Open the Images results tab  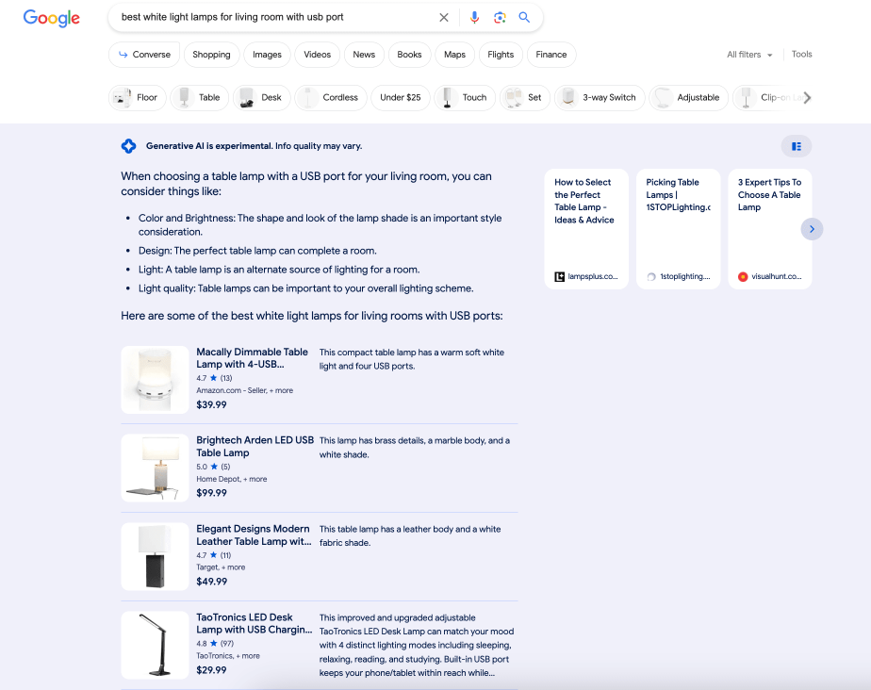[x=267, y=54]
